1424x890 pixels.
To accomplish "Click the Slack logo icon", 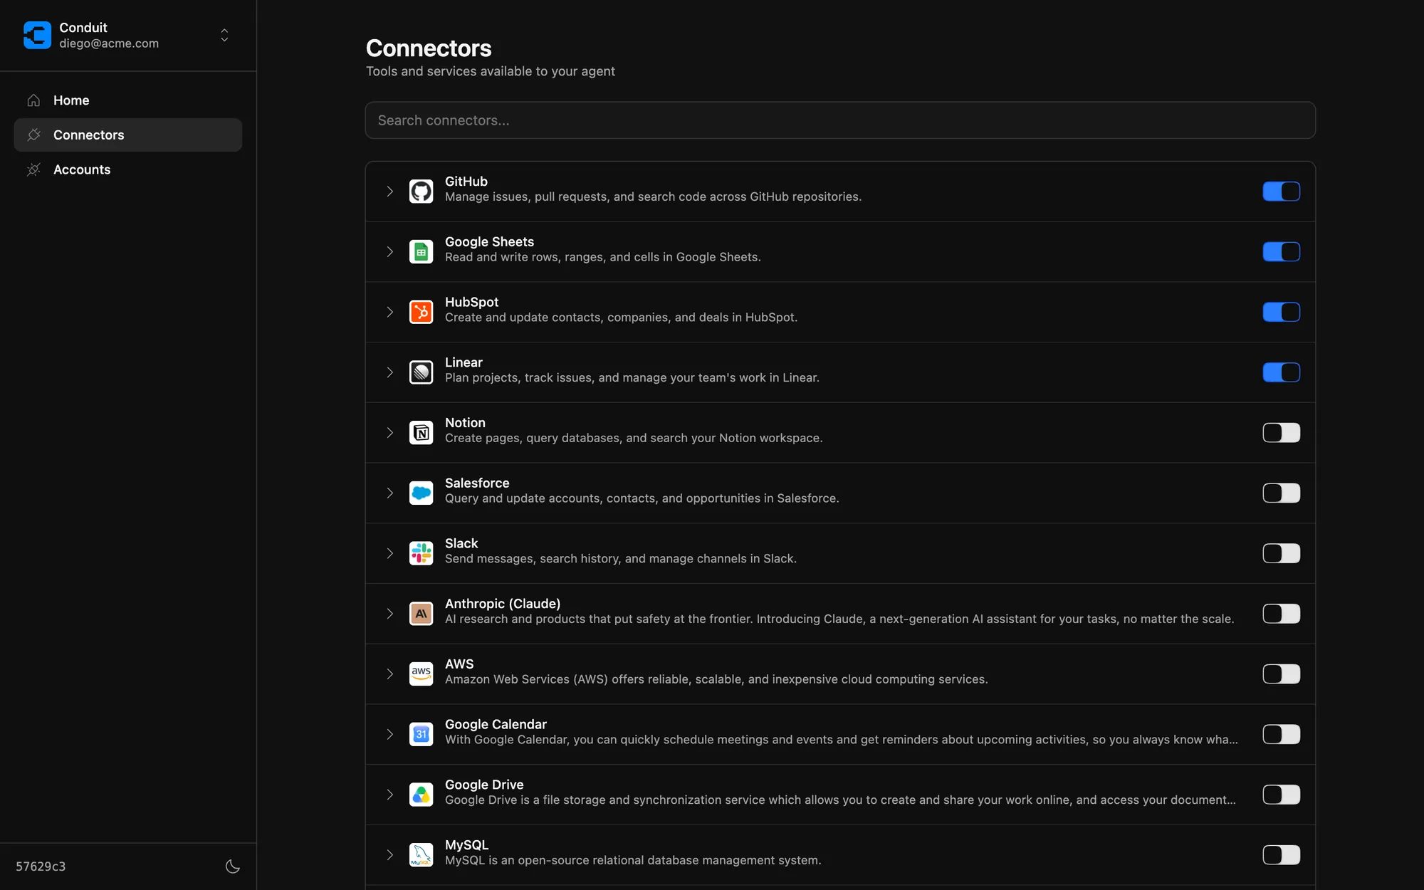I will point(421,553).
